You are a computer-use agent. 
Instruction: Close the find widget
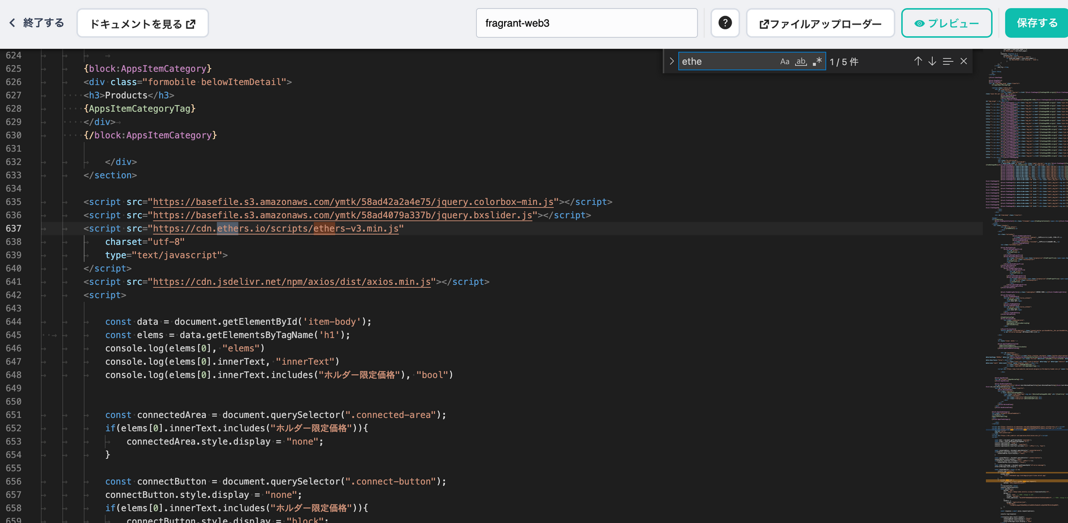pos(964,61)
